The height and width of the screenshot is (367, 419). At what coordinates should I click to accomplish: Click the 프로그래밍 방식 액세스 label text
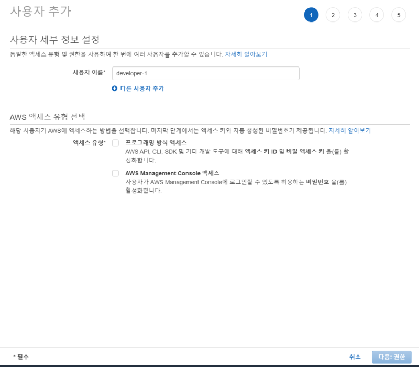click(x=156, y=142)
